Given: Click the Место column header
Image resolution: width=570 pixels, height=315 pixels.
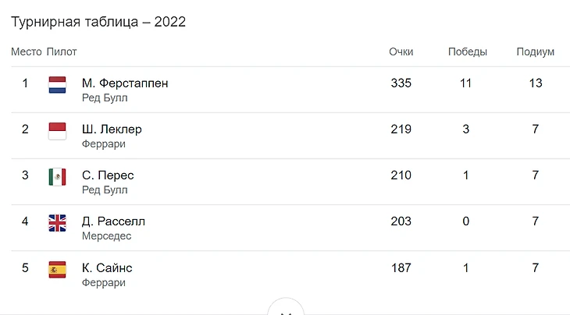Looking at the screenshot, I should [27, 52].
